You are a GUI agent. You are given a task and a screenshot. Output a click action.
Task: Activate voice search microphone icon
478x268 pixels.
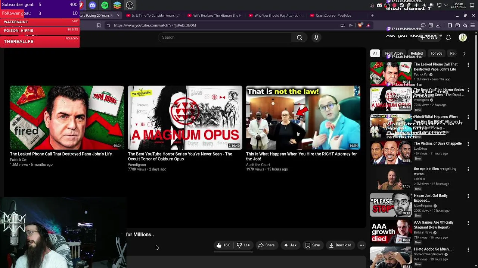point(316,37)
